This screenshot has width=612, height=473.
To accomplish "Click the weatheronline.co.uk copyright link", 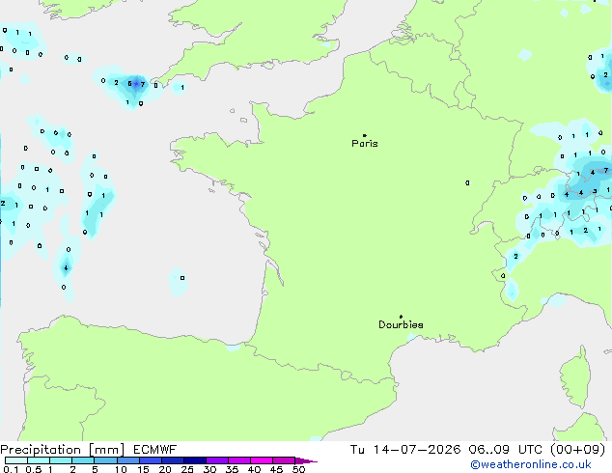I will pos(530,464).
